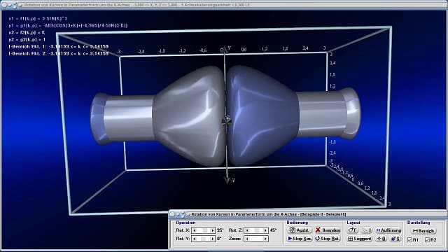This screenshot has width=448, height=252.
Task: Click the main 3D window title bar
Action: click(224, 5)
